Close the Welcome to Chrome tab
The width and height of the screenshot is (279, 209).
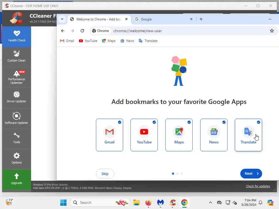tap(126, 19)
